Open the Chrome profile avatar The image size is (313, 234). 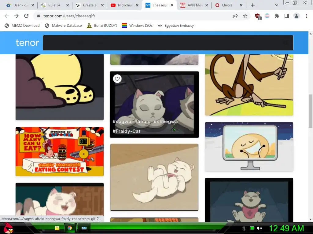tap(296, 16)
